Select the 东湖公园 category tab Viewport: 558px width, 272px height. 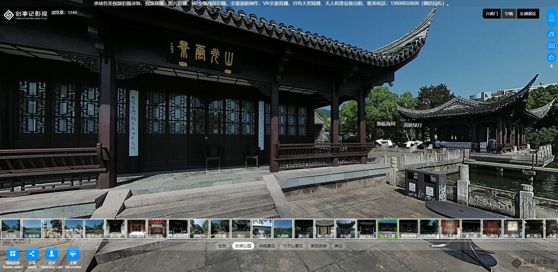(243, 245)
